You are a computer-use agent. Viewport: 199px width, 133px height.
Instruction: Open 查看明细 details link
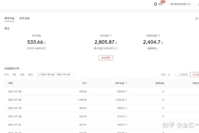[x=153, y=48]
